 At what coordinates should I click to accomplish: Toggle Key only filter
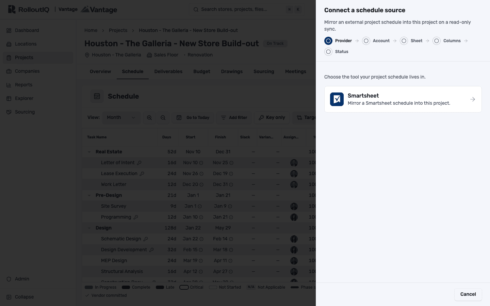272,118
